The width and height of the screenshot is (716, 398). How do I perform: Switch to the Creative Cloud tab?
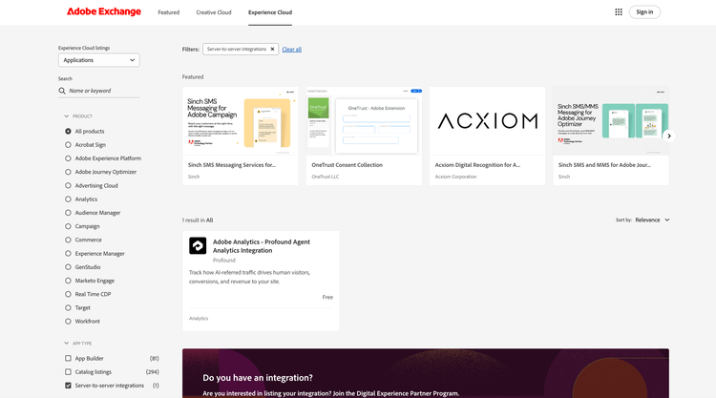click(214, 12)
